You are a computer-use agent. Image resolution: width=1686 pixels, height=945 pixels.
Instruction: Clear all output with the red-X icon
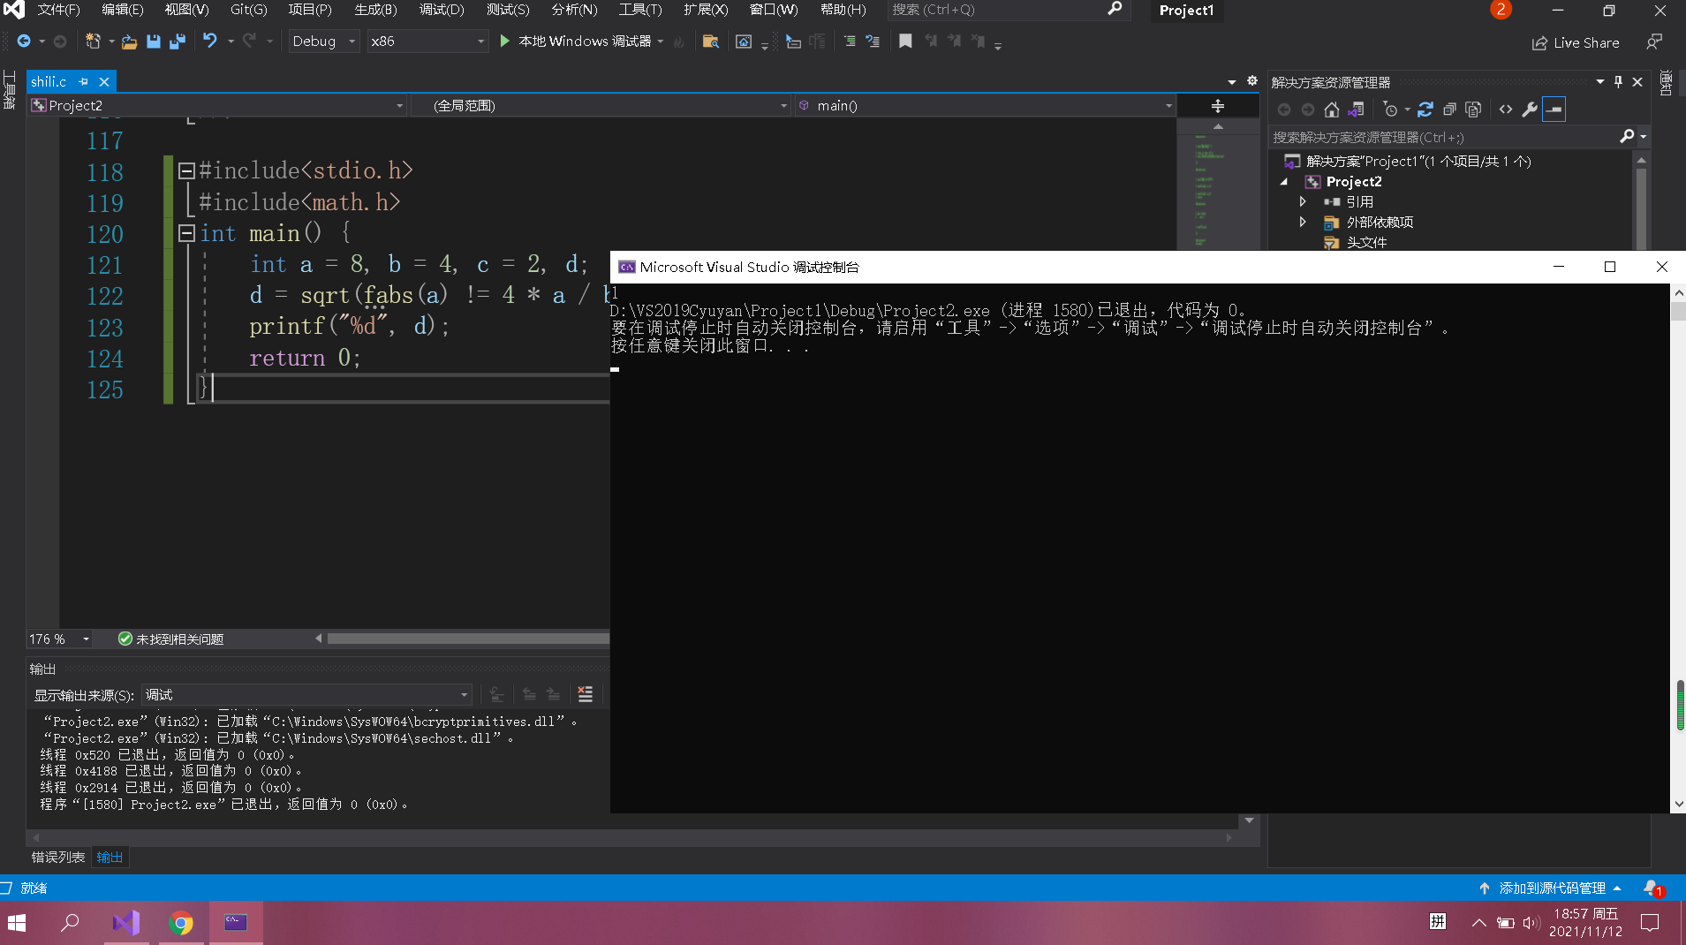point(585,694)
